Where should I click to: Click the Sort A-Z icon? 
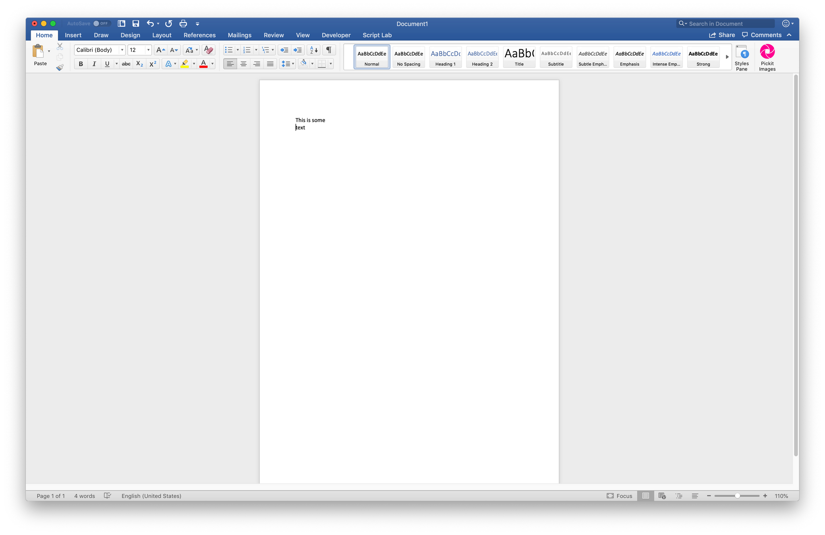[x=314, y=50]
